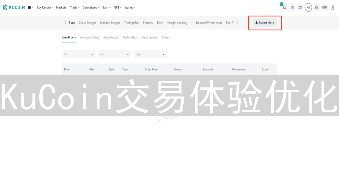
Task: Click the Time column header
Action: (67, 69)
